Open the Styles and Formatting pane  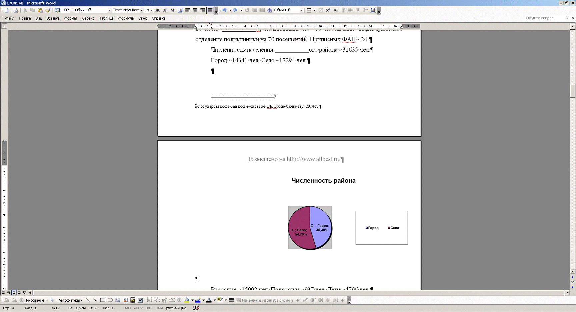pyautogui.click(x=269, y=10)
